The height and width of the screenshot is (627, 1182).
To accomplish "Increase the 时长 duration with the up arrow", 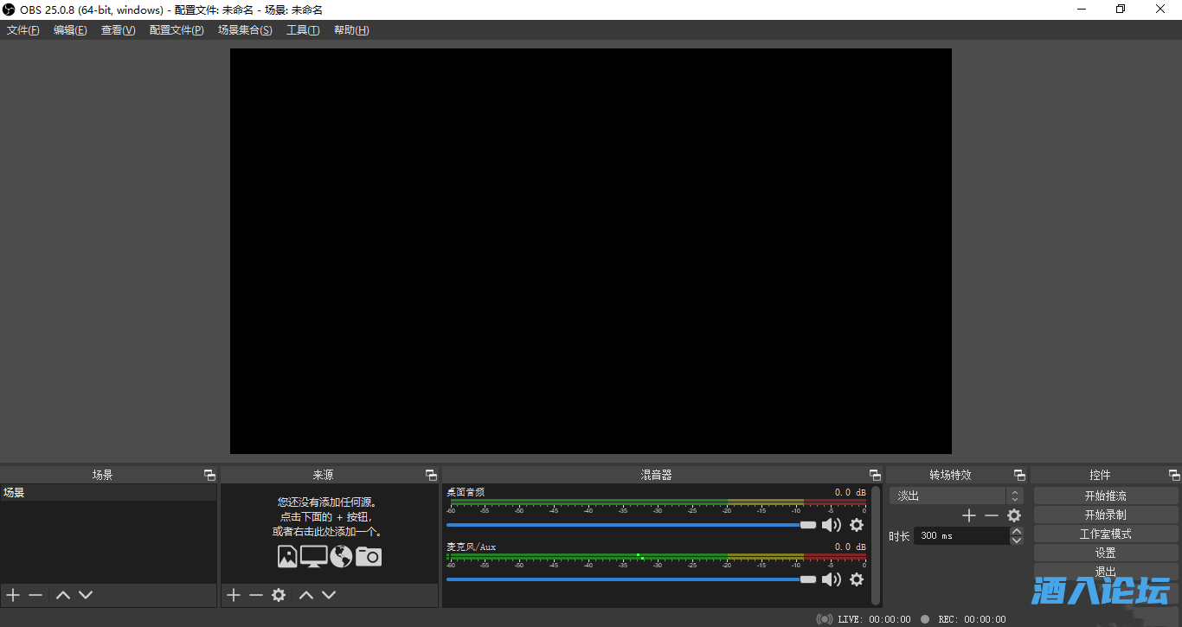I will point(1017,531).
